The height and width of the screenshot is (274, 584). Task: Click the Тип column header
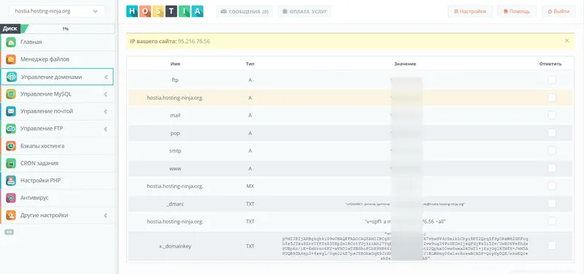tap(250, 64)
